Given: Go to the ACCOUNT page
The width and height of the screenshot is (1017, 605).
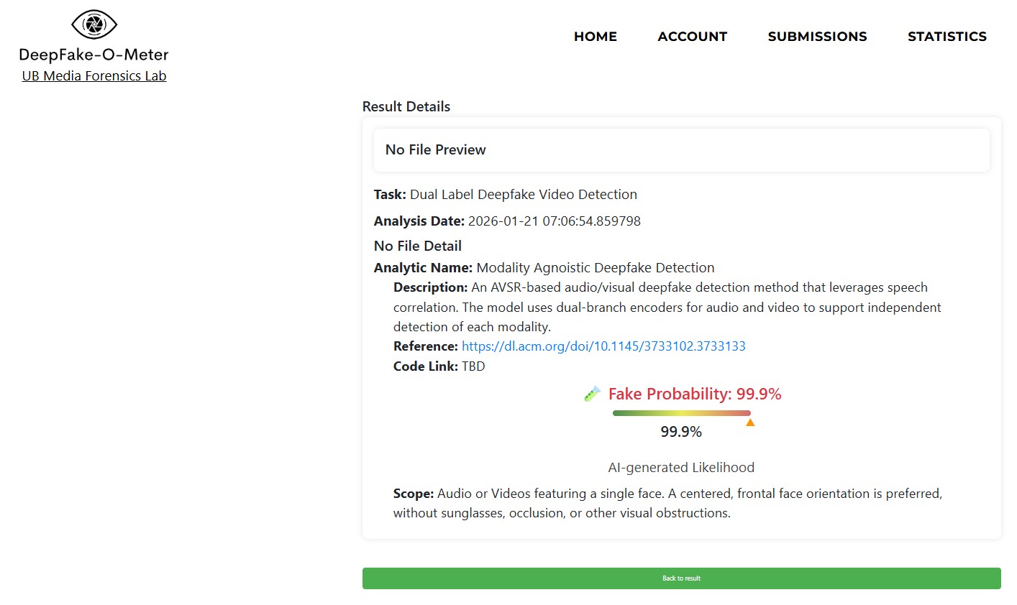Looking at the screenshot, I should (x=692, y=37).
